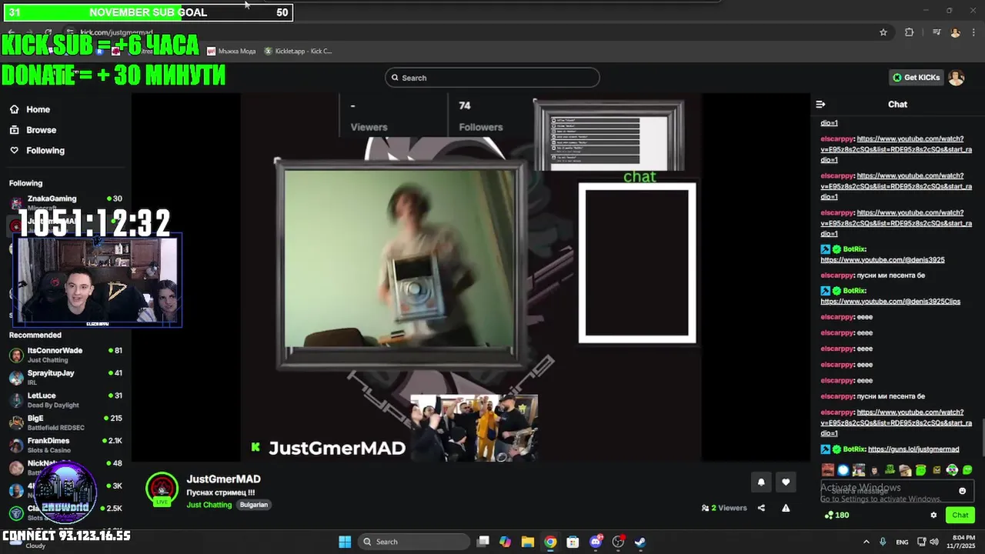Click the Bulgarian language tag
985x554 pixels.
[253, 505]
